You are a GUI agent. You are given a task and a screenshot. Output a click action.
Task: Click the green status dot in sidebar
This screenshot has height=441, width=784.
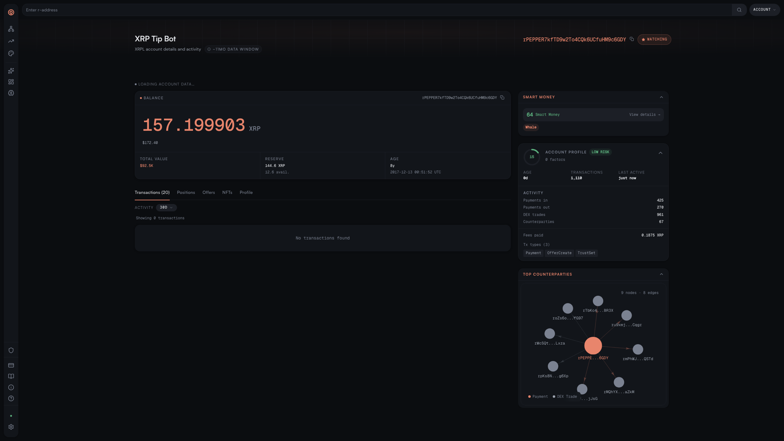coord(11,416)
